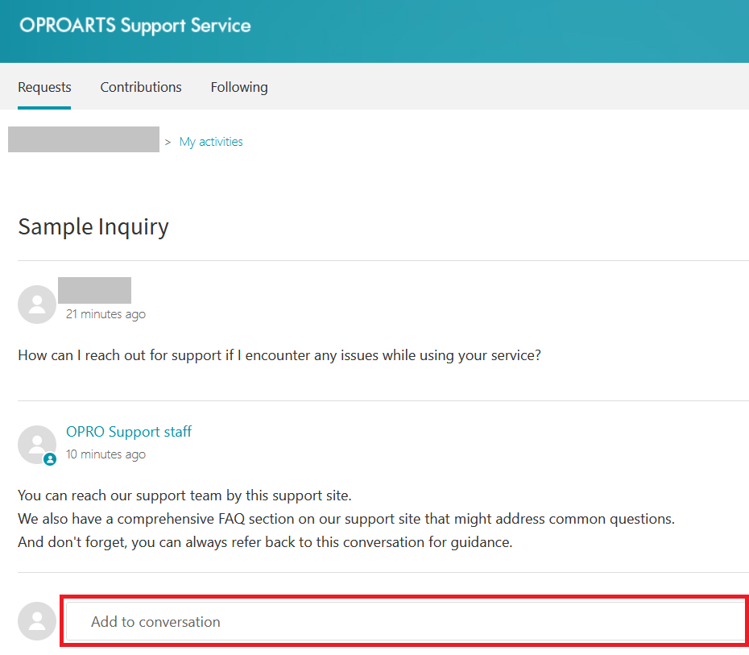
Task: Click the OPRO Support staff avatar
Action: 36,444
